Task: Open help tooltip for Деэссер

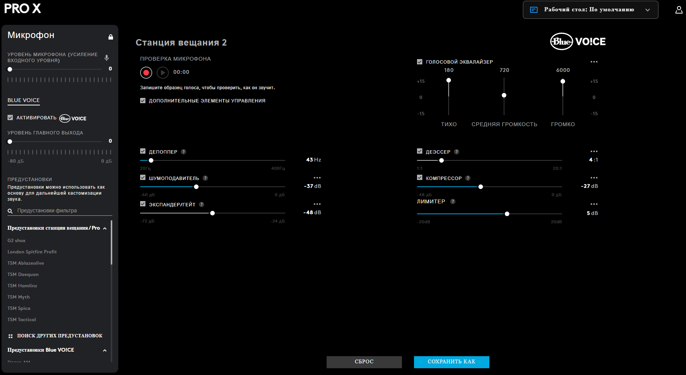Action: click(x=457, y=152)
